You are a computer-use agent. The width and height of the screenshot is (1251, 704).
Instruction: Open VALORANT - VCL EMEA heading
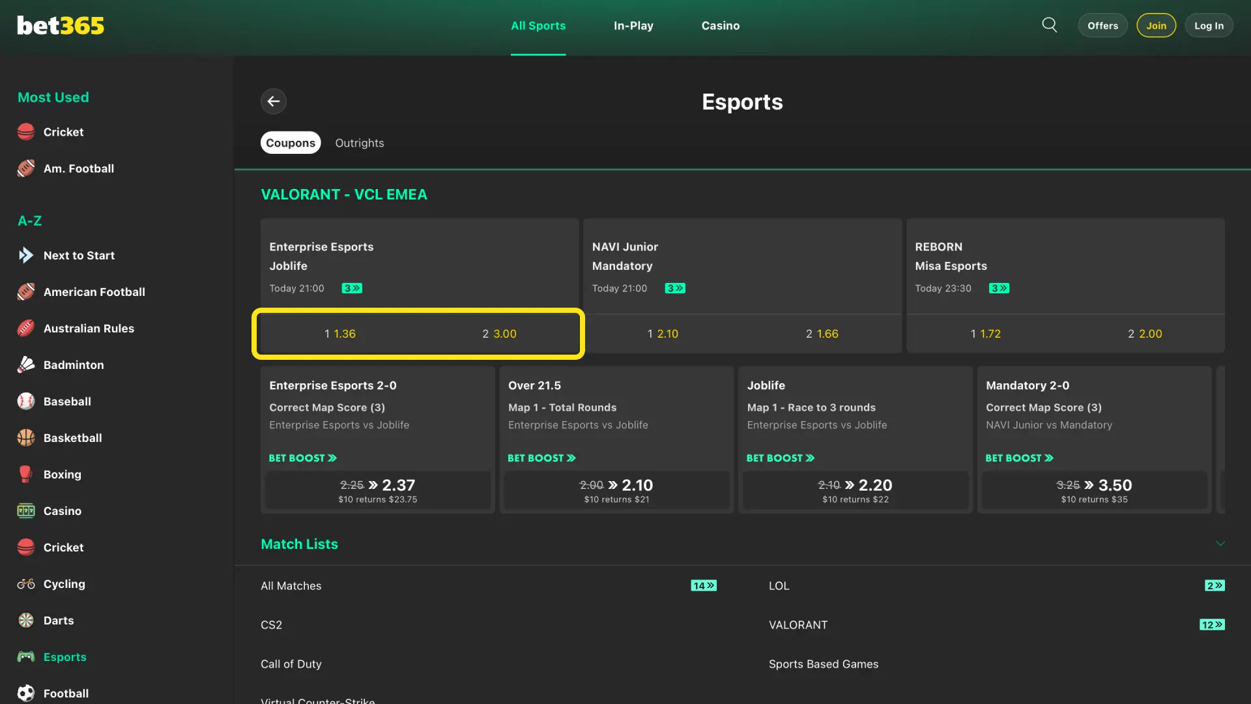click(x=344, y=194)
